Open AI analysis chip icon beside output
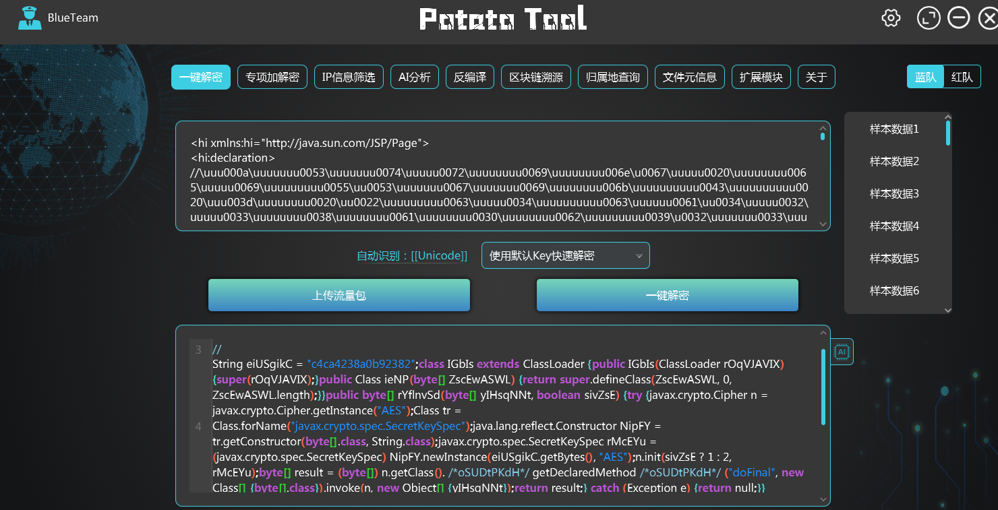The width and height of the screenshot is (998, 510). pyautogui.click(x=842, y=351)
